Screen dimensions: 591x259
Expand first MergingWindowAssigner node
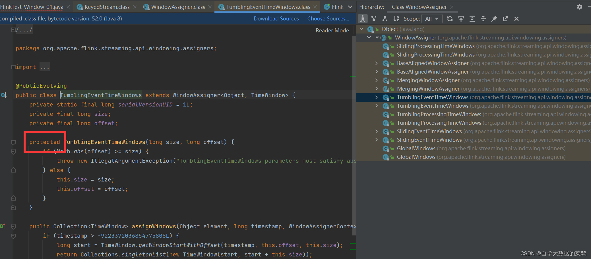[x=377, y=80]
